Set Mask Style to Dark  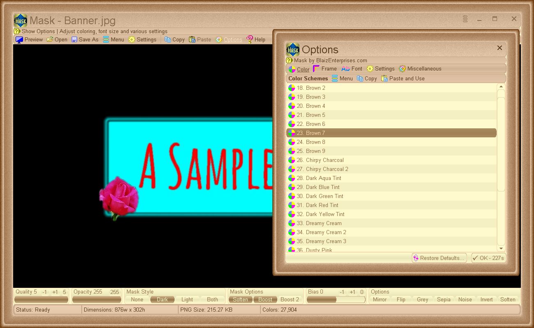coord(162,300)
